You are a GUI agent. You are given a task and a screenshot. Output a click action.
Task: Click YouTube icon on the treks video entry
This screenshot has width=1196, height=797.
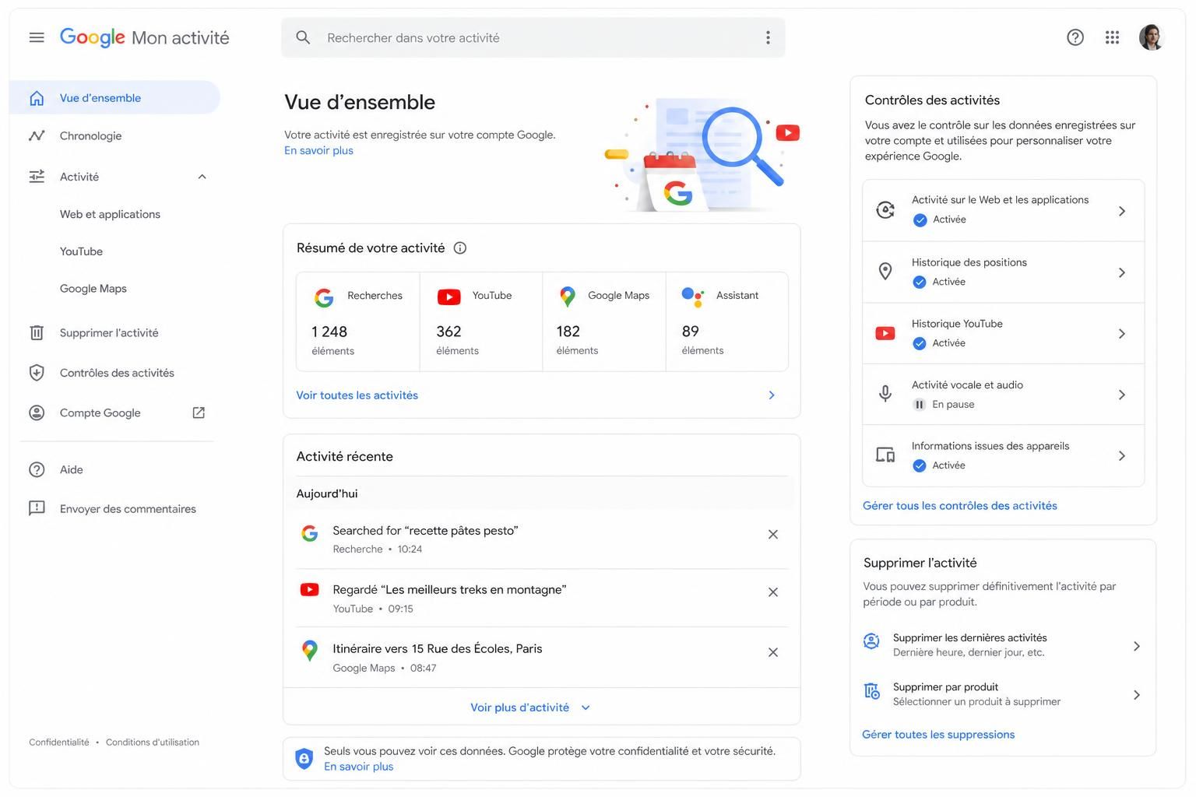pos(310,590)
